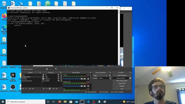Select the Desktop+face scene
This screenshot has height=104, width=185.
[x=32, y=77]
